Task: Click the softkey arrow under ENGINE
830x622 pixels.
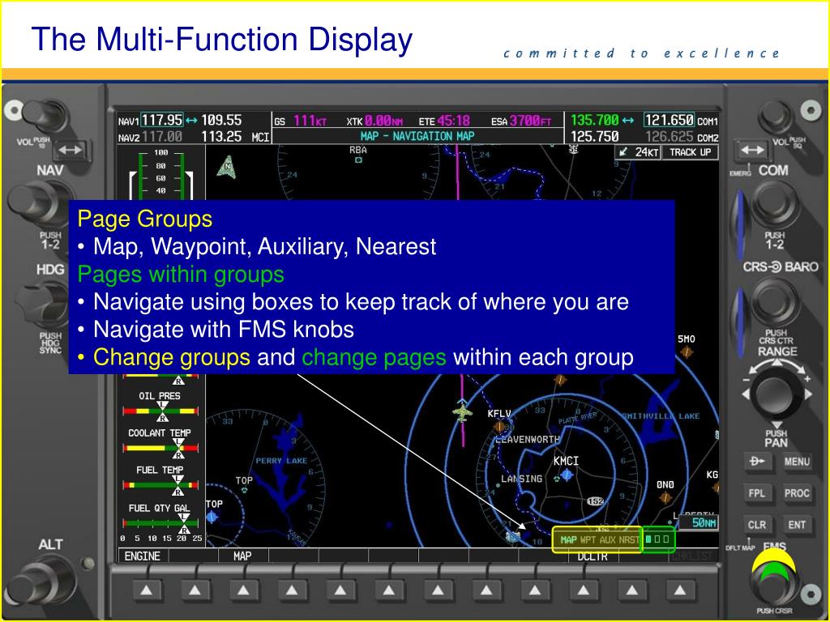Action: [147, 590]
